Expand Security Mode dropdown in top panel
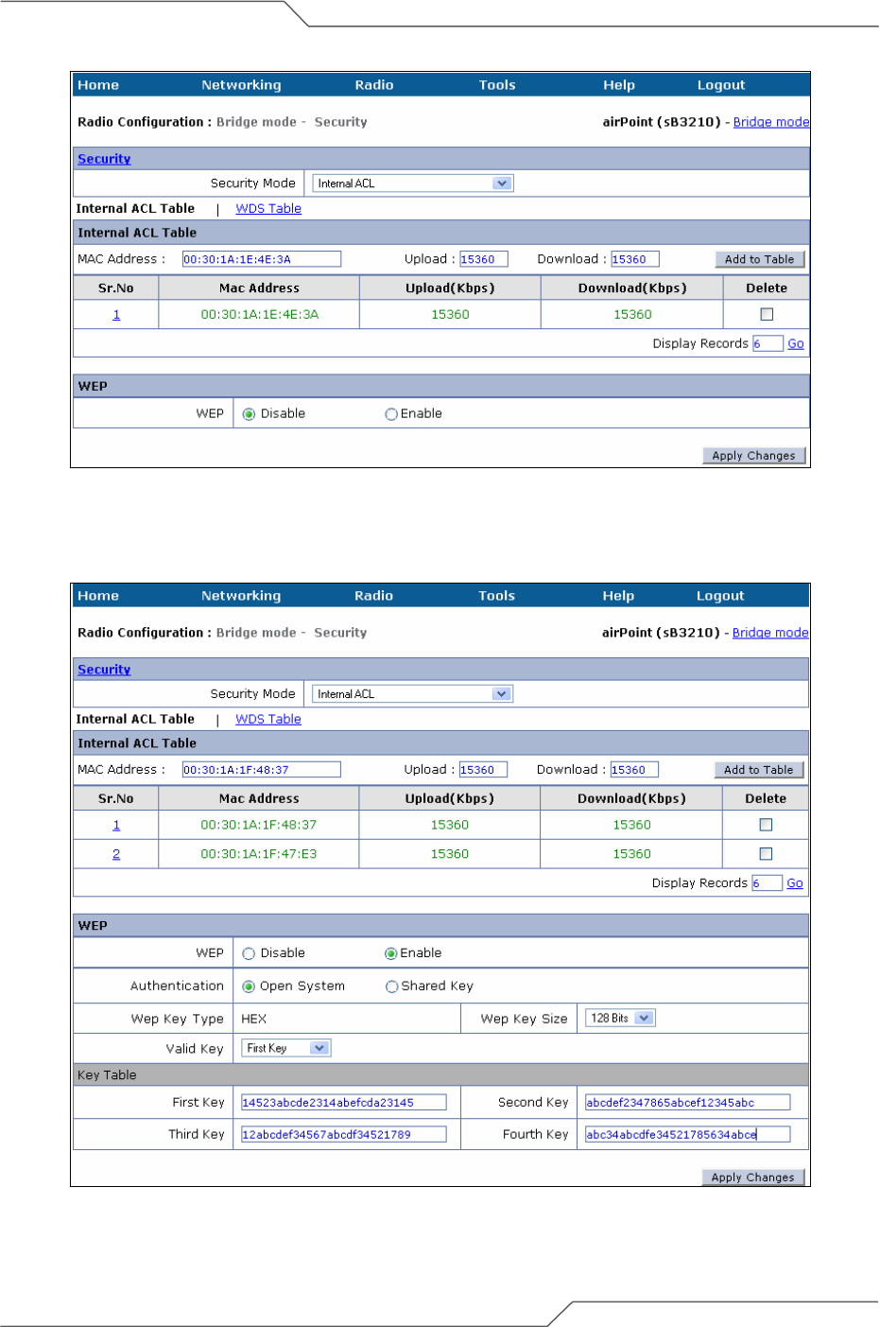 [x=413, y=183]
